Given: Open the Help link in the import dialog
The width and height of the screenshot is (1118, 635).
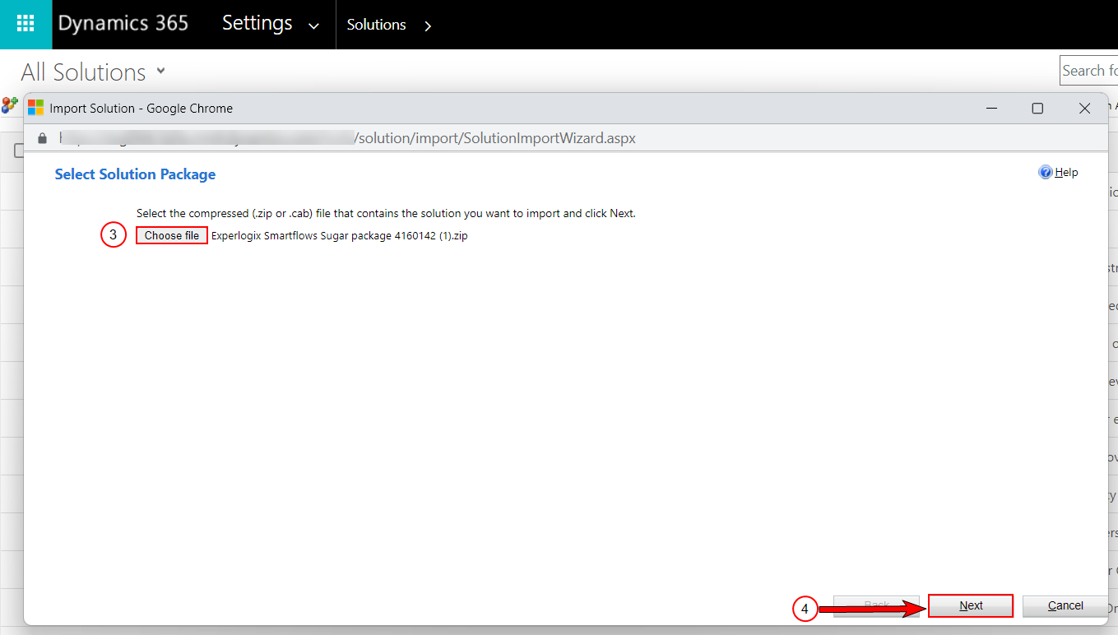Looking at the screenshot, I should click(1066, 172).
